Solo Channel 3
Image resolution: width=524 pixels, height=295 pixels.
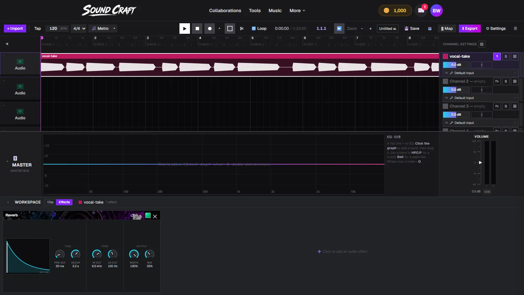[506, 106]
